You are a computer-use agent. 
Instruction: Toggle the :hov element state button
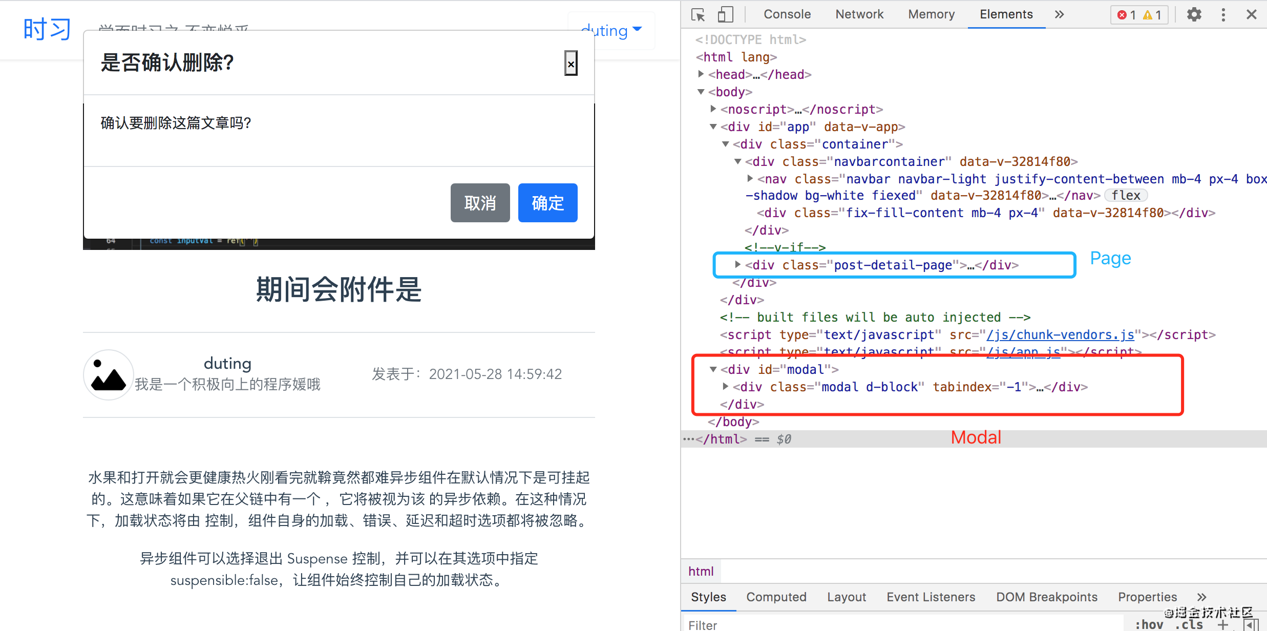tap(1149, 624)
